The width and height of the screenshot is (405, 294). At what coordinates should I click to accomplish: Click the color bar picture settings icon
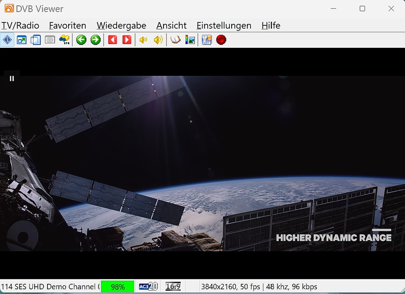190,40
